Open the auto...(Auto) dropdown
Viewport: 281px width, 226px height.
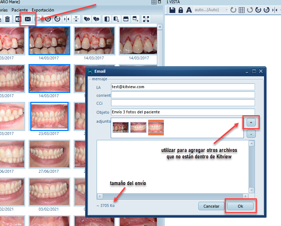(x=211, y=10)
